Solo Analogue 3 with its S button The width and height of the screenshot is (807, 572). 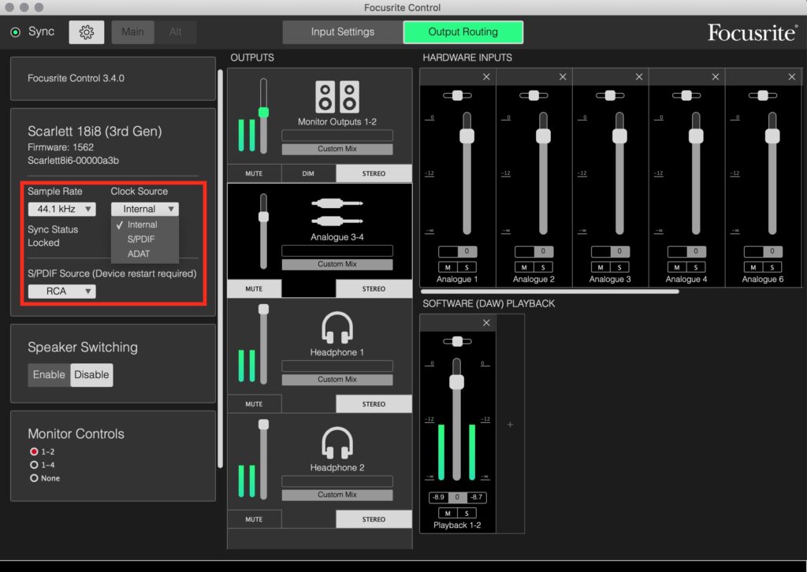[x=619, y=267]
